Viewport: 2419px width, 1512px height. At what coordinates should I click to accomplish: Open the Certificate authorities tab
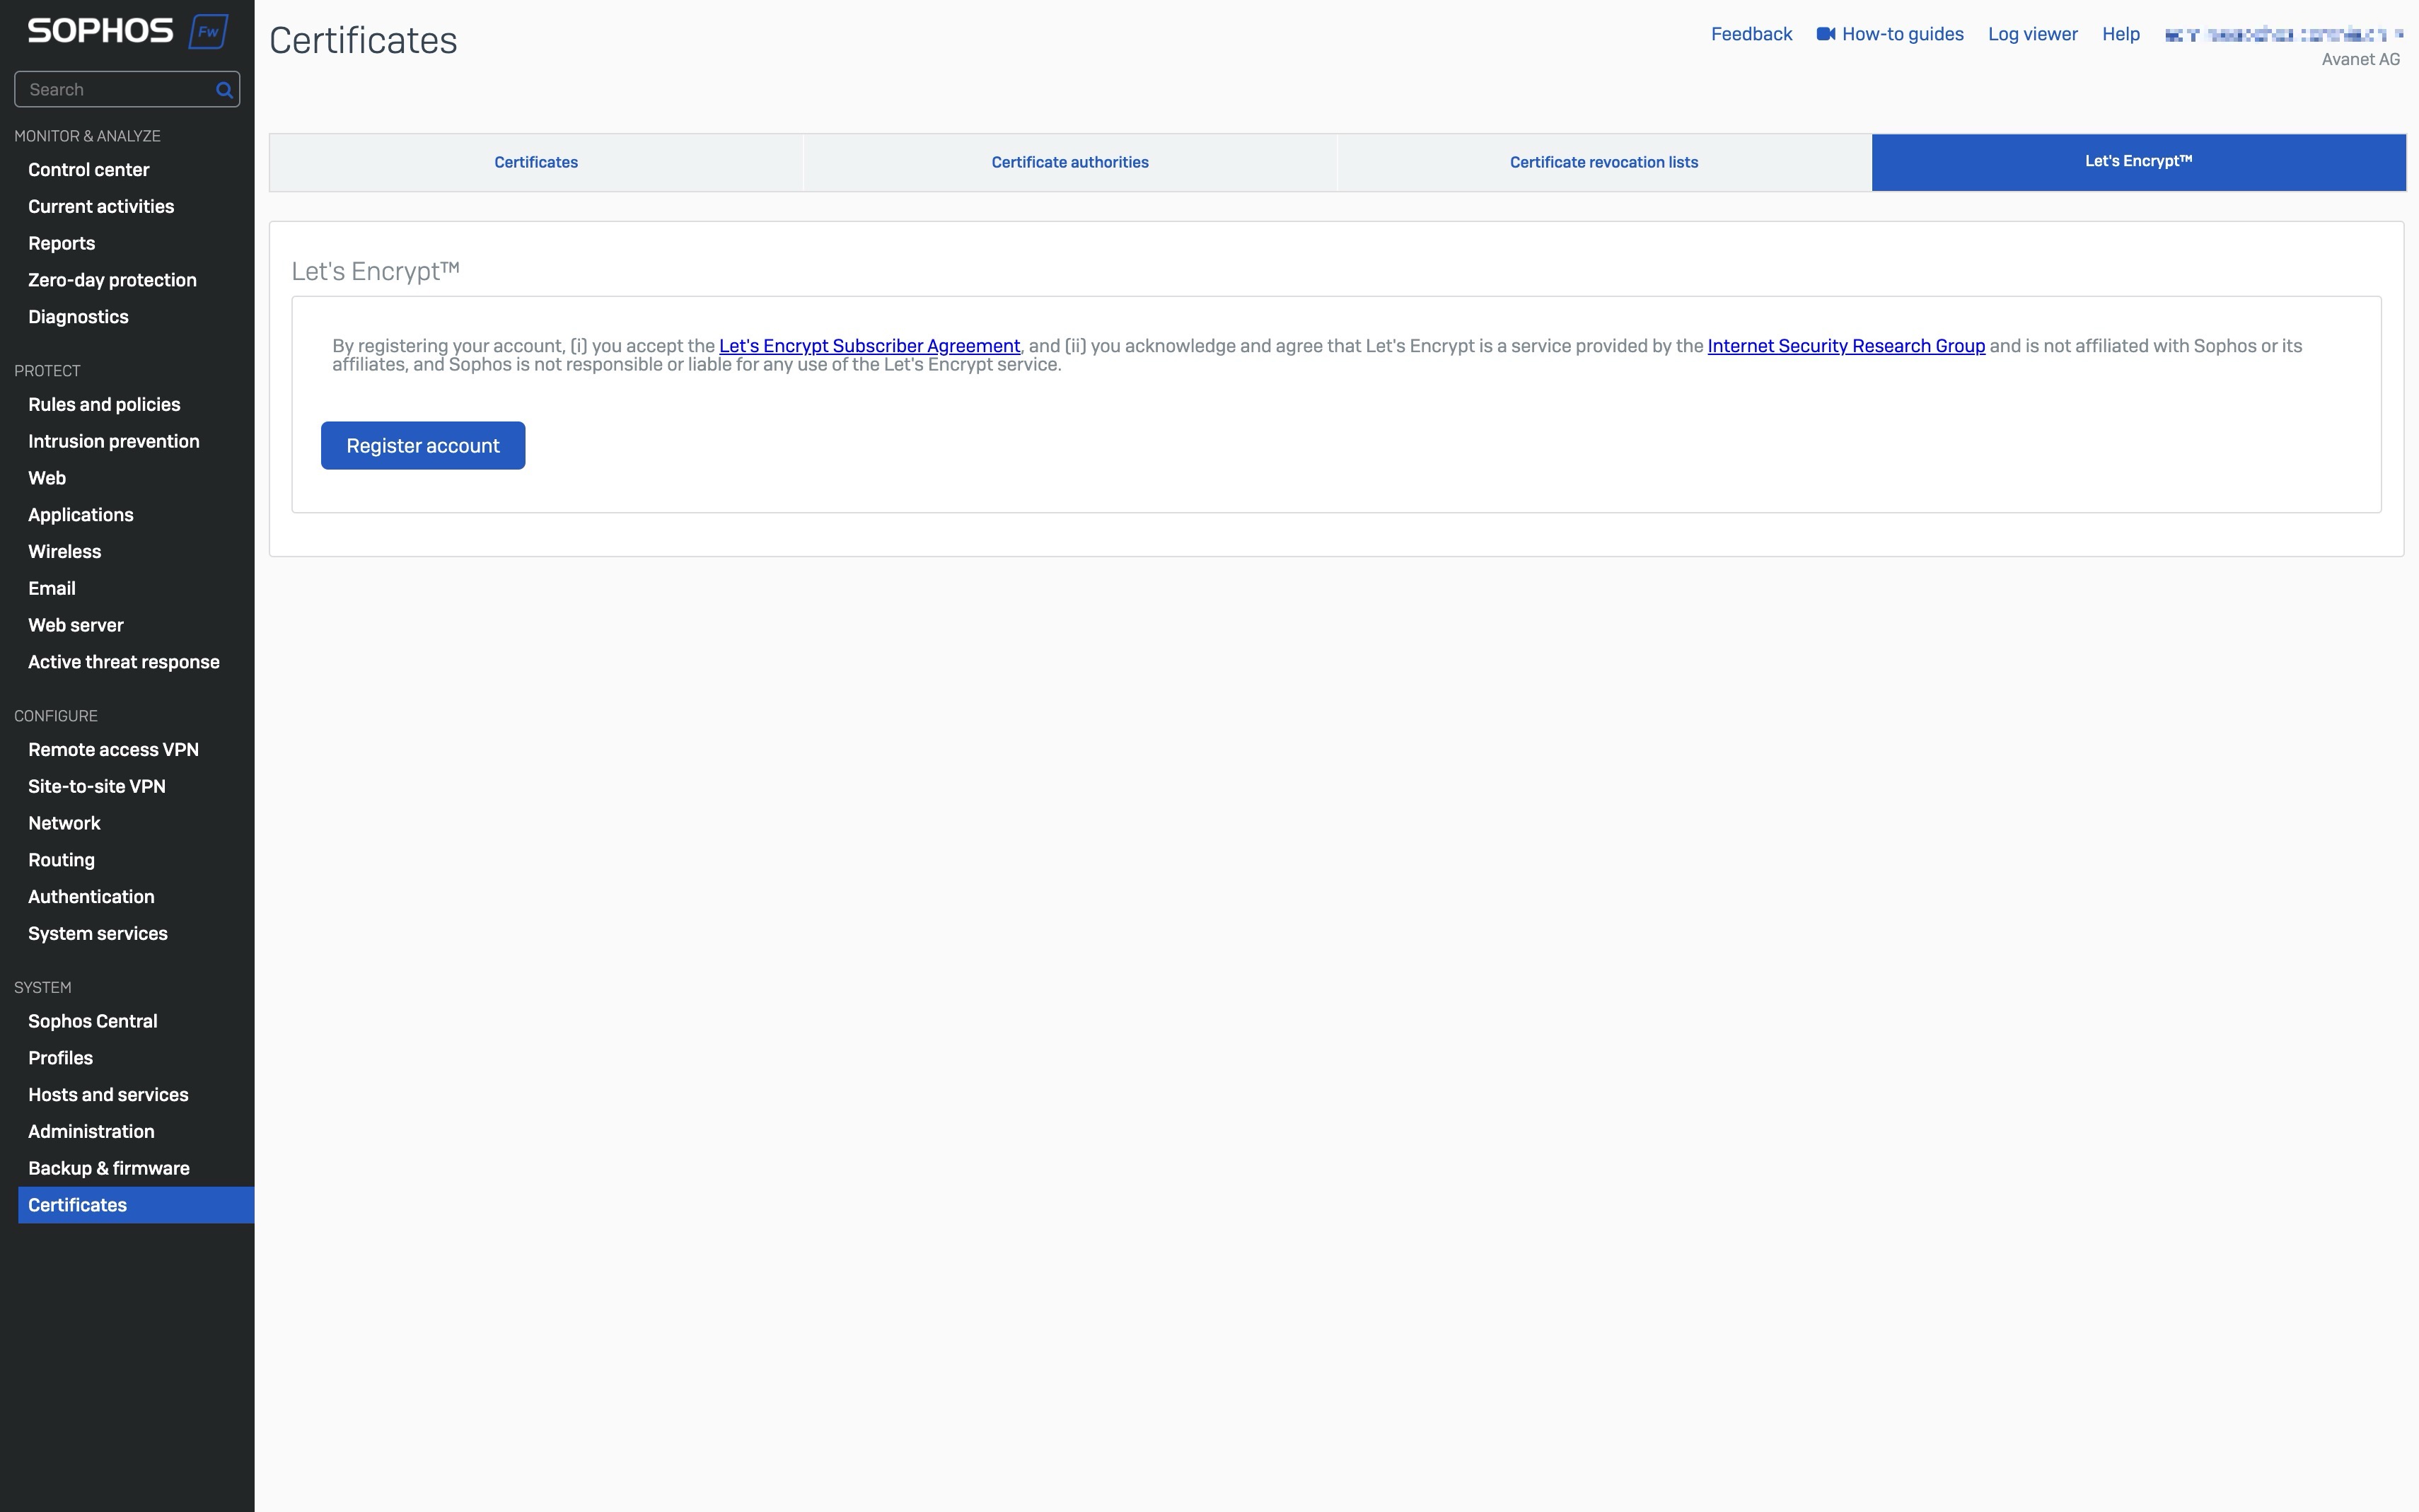(x=1070, y=162)
